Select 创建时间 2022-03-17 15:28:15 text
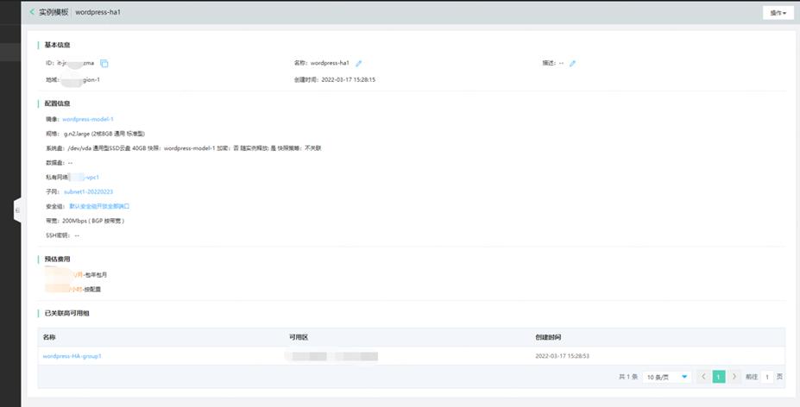Screen dimensions: 800x407 [335, 79]
